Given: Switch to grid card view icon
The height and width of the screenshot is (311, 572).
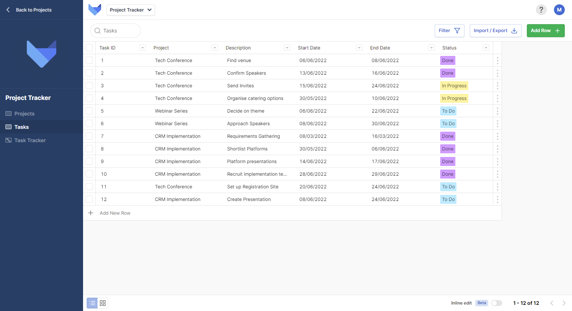Looking at the screenshot, I should pos(103,303).
